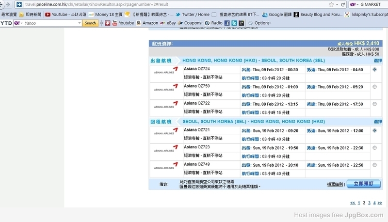Select outbound flight Asiana OZ750
The image size is (388, 222).
[x=374, y=87]
